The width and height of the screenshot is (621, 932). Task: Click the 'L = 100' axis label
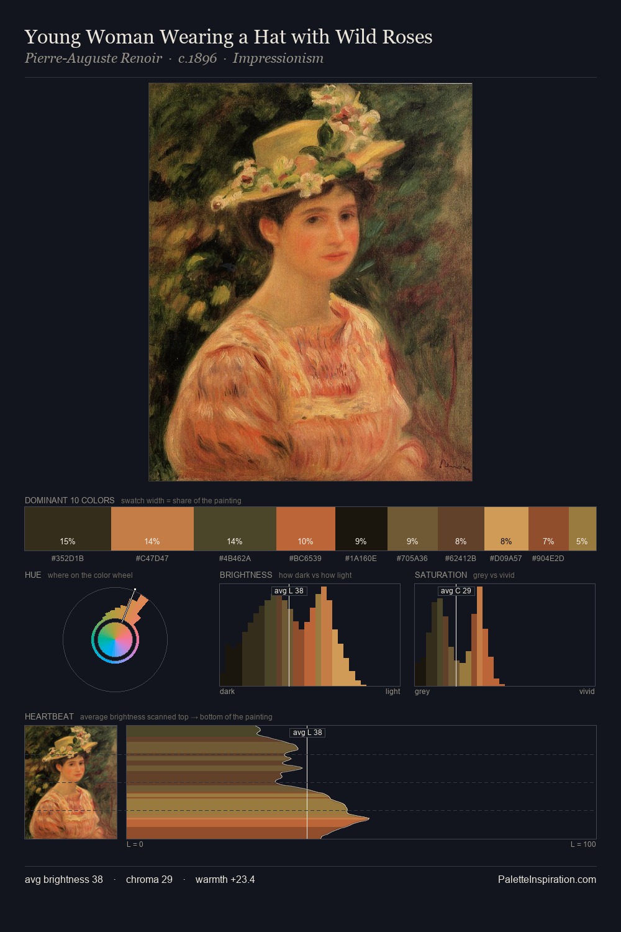tap(583, 844)
